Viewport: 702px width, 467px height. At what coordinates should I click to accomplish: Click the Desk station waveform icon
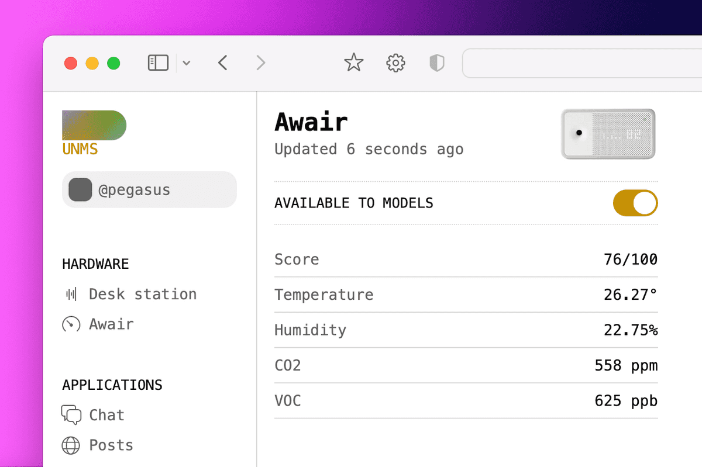click(x=71, y=294)
